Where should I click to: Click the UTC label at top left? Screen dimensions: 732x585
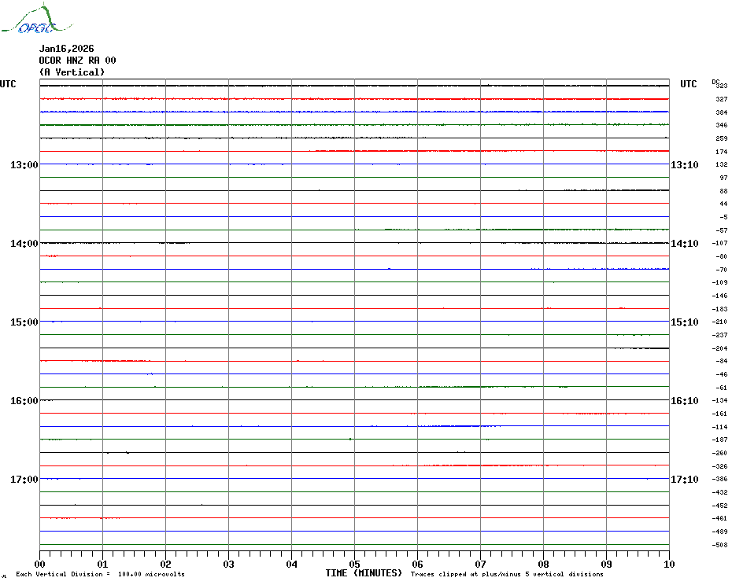point(8,84)
